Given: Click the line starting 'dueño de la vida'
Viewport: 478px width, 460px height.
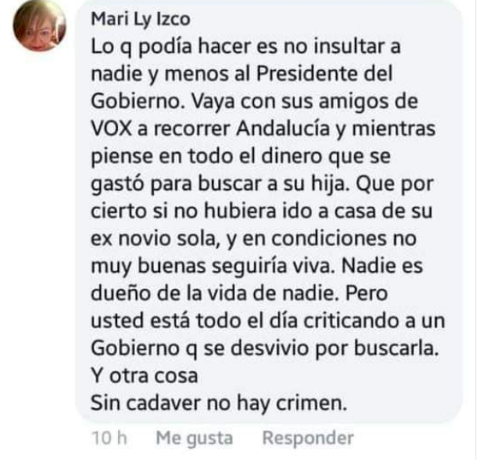Looking at the screenshot, I should click(239, 293).
